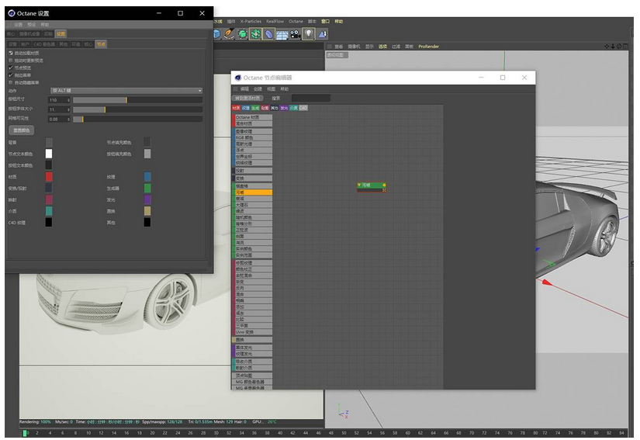
Task: Add a Floor via the grid icon
Action: point(282,35)
